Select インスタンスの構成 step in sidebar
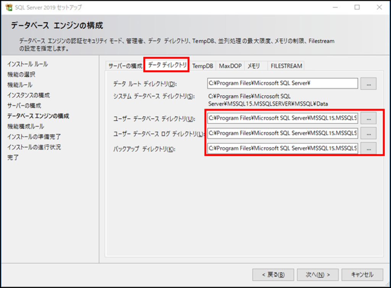The width and height of the screenshot is (391, 288). (x=28, y=95)
